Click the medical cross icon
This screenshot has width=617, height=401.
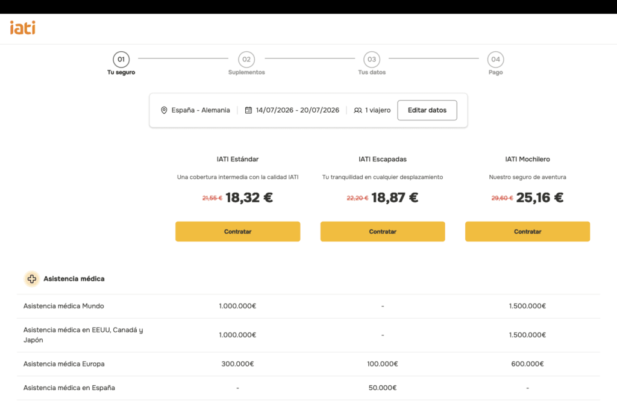point(32,279)
